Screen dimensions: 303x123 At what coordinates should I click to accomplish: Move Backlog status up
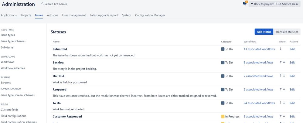pos(281,62)
